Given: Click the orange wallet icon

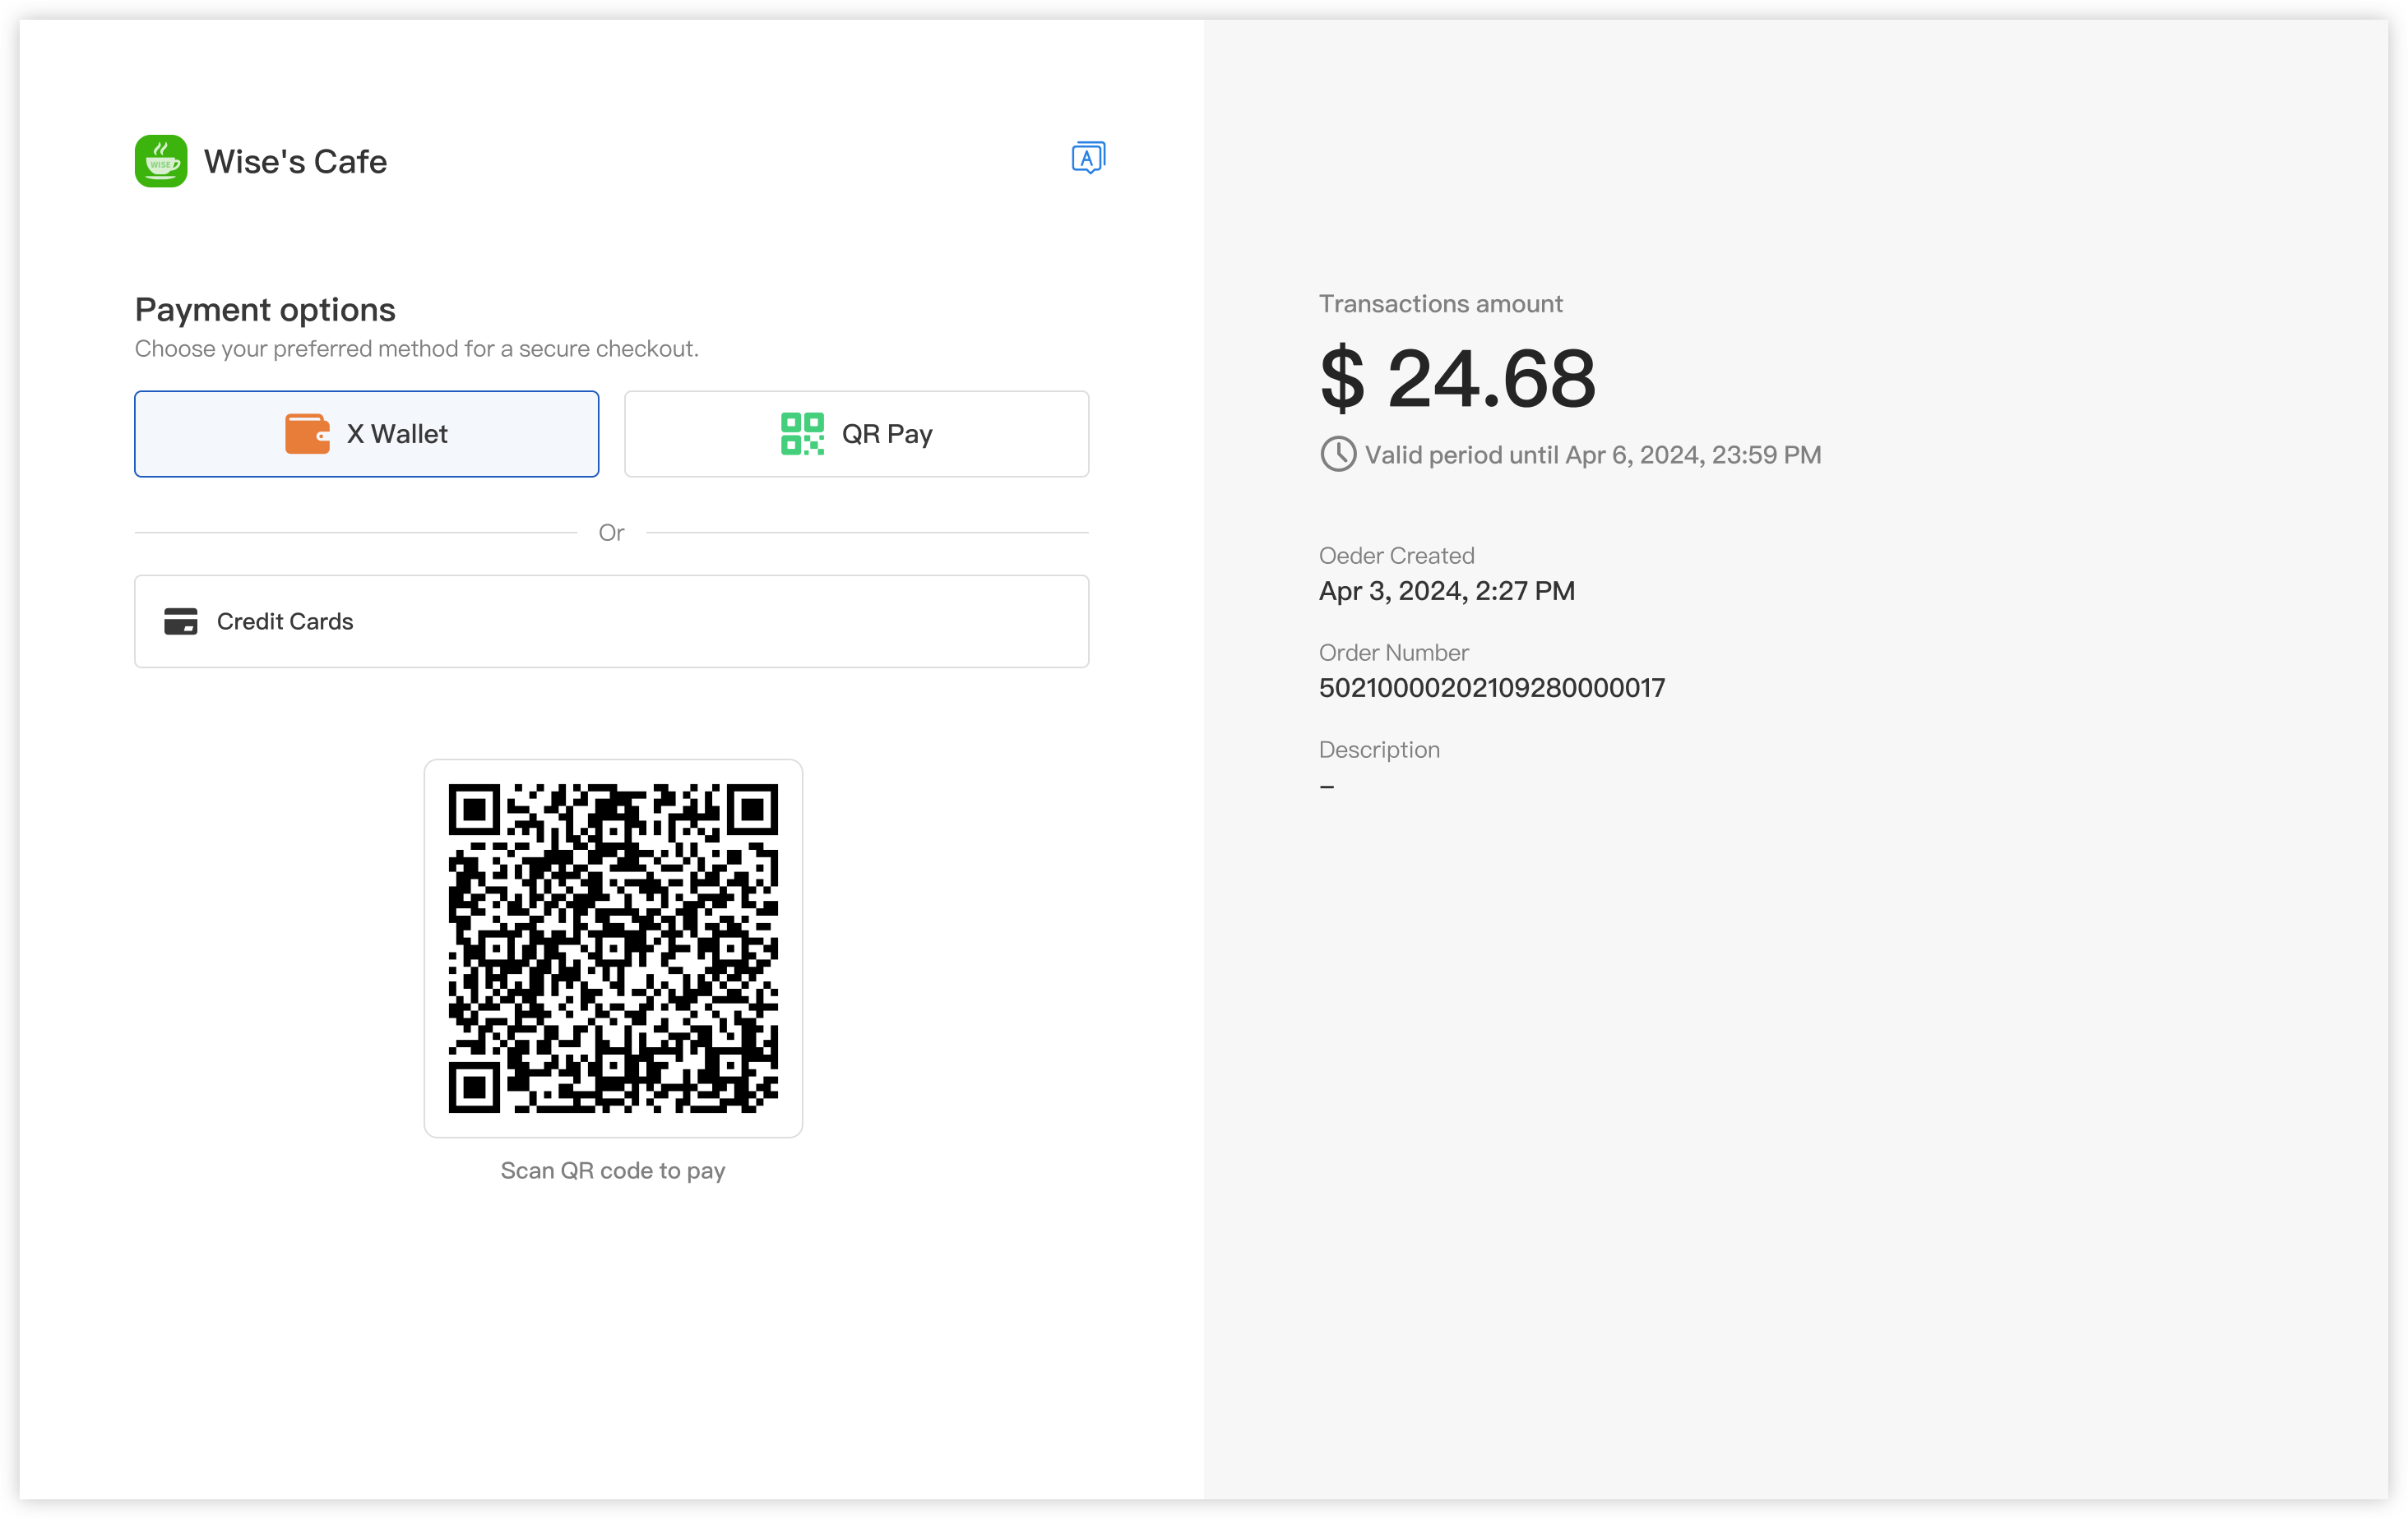Looking at the screenshot, I should tap(307, 434).
